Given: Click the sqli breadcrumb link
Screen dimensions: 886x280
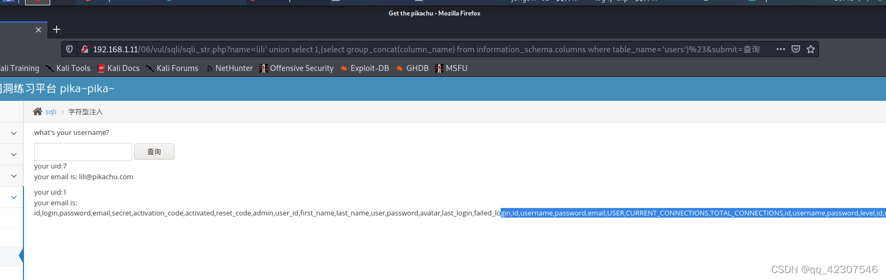Looking at the screenshot, I should [x=51, y=111].
